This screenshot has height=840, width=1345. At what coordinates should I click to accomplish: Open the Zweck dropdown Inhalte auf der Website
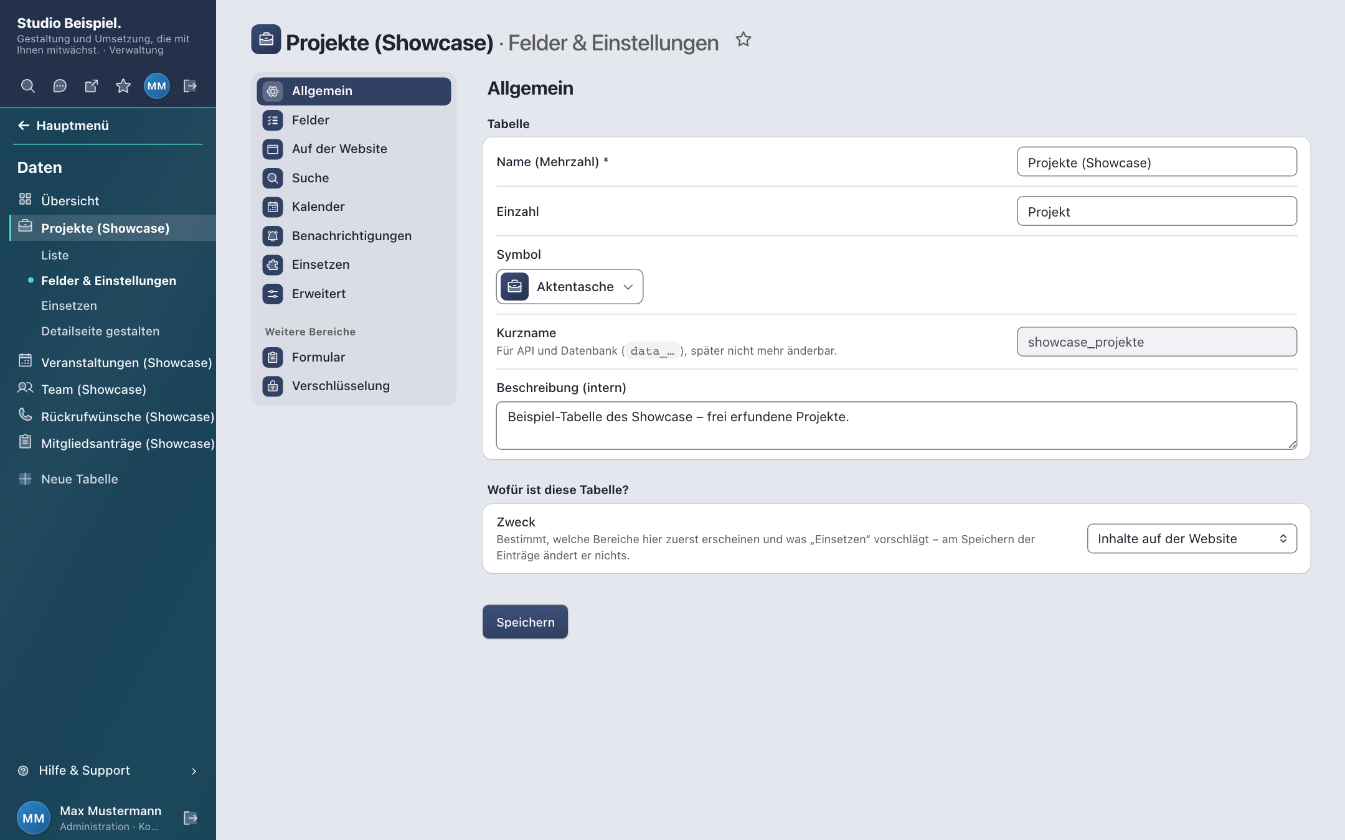(1191, 539)
